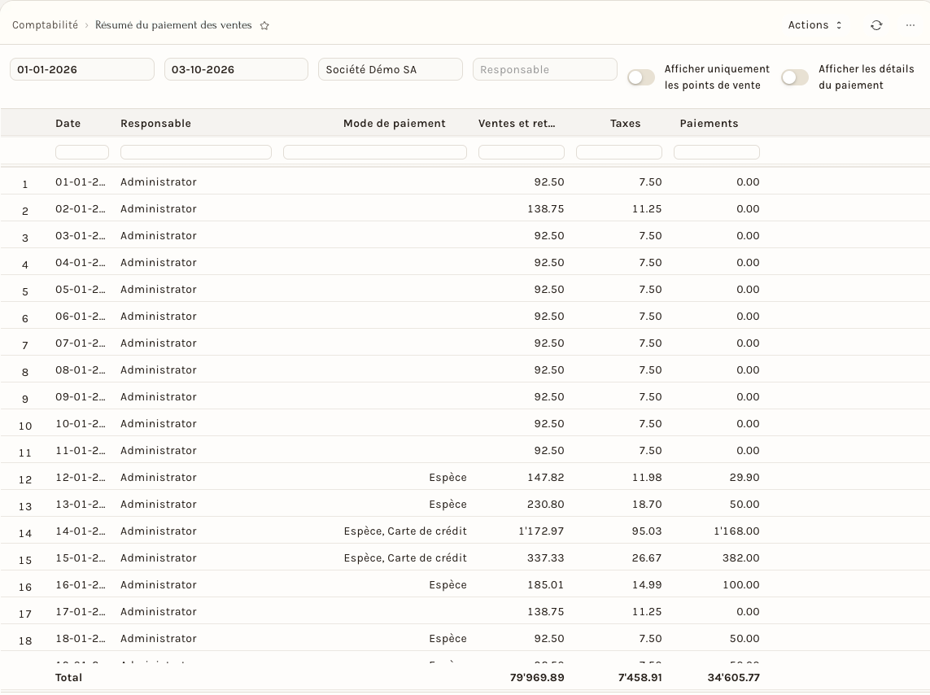Image resolution: width=930 pixels, height=695 pixels.
Task: Click the Ventes column filter box
Action: point(522,152)
